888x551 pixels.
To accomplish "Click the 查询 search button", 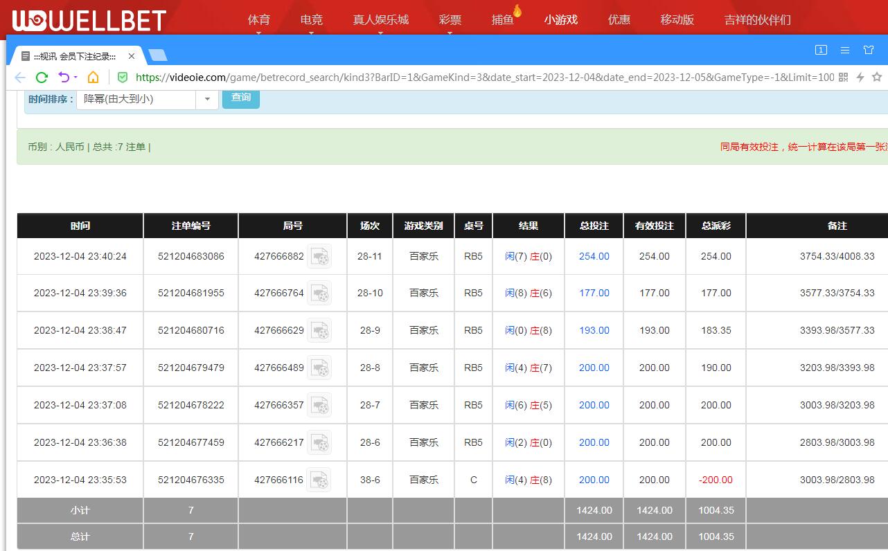I will coord(241,98).
